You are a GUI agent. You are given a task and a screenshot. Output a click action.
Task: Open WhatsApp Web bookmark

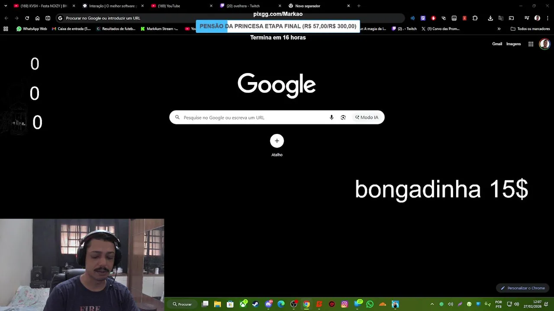32,29
